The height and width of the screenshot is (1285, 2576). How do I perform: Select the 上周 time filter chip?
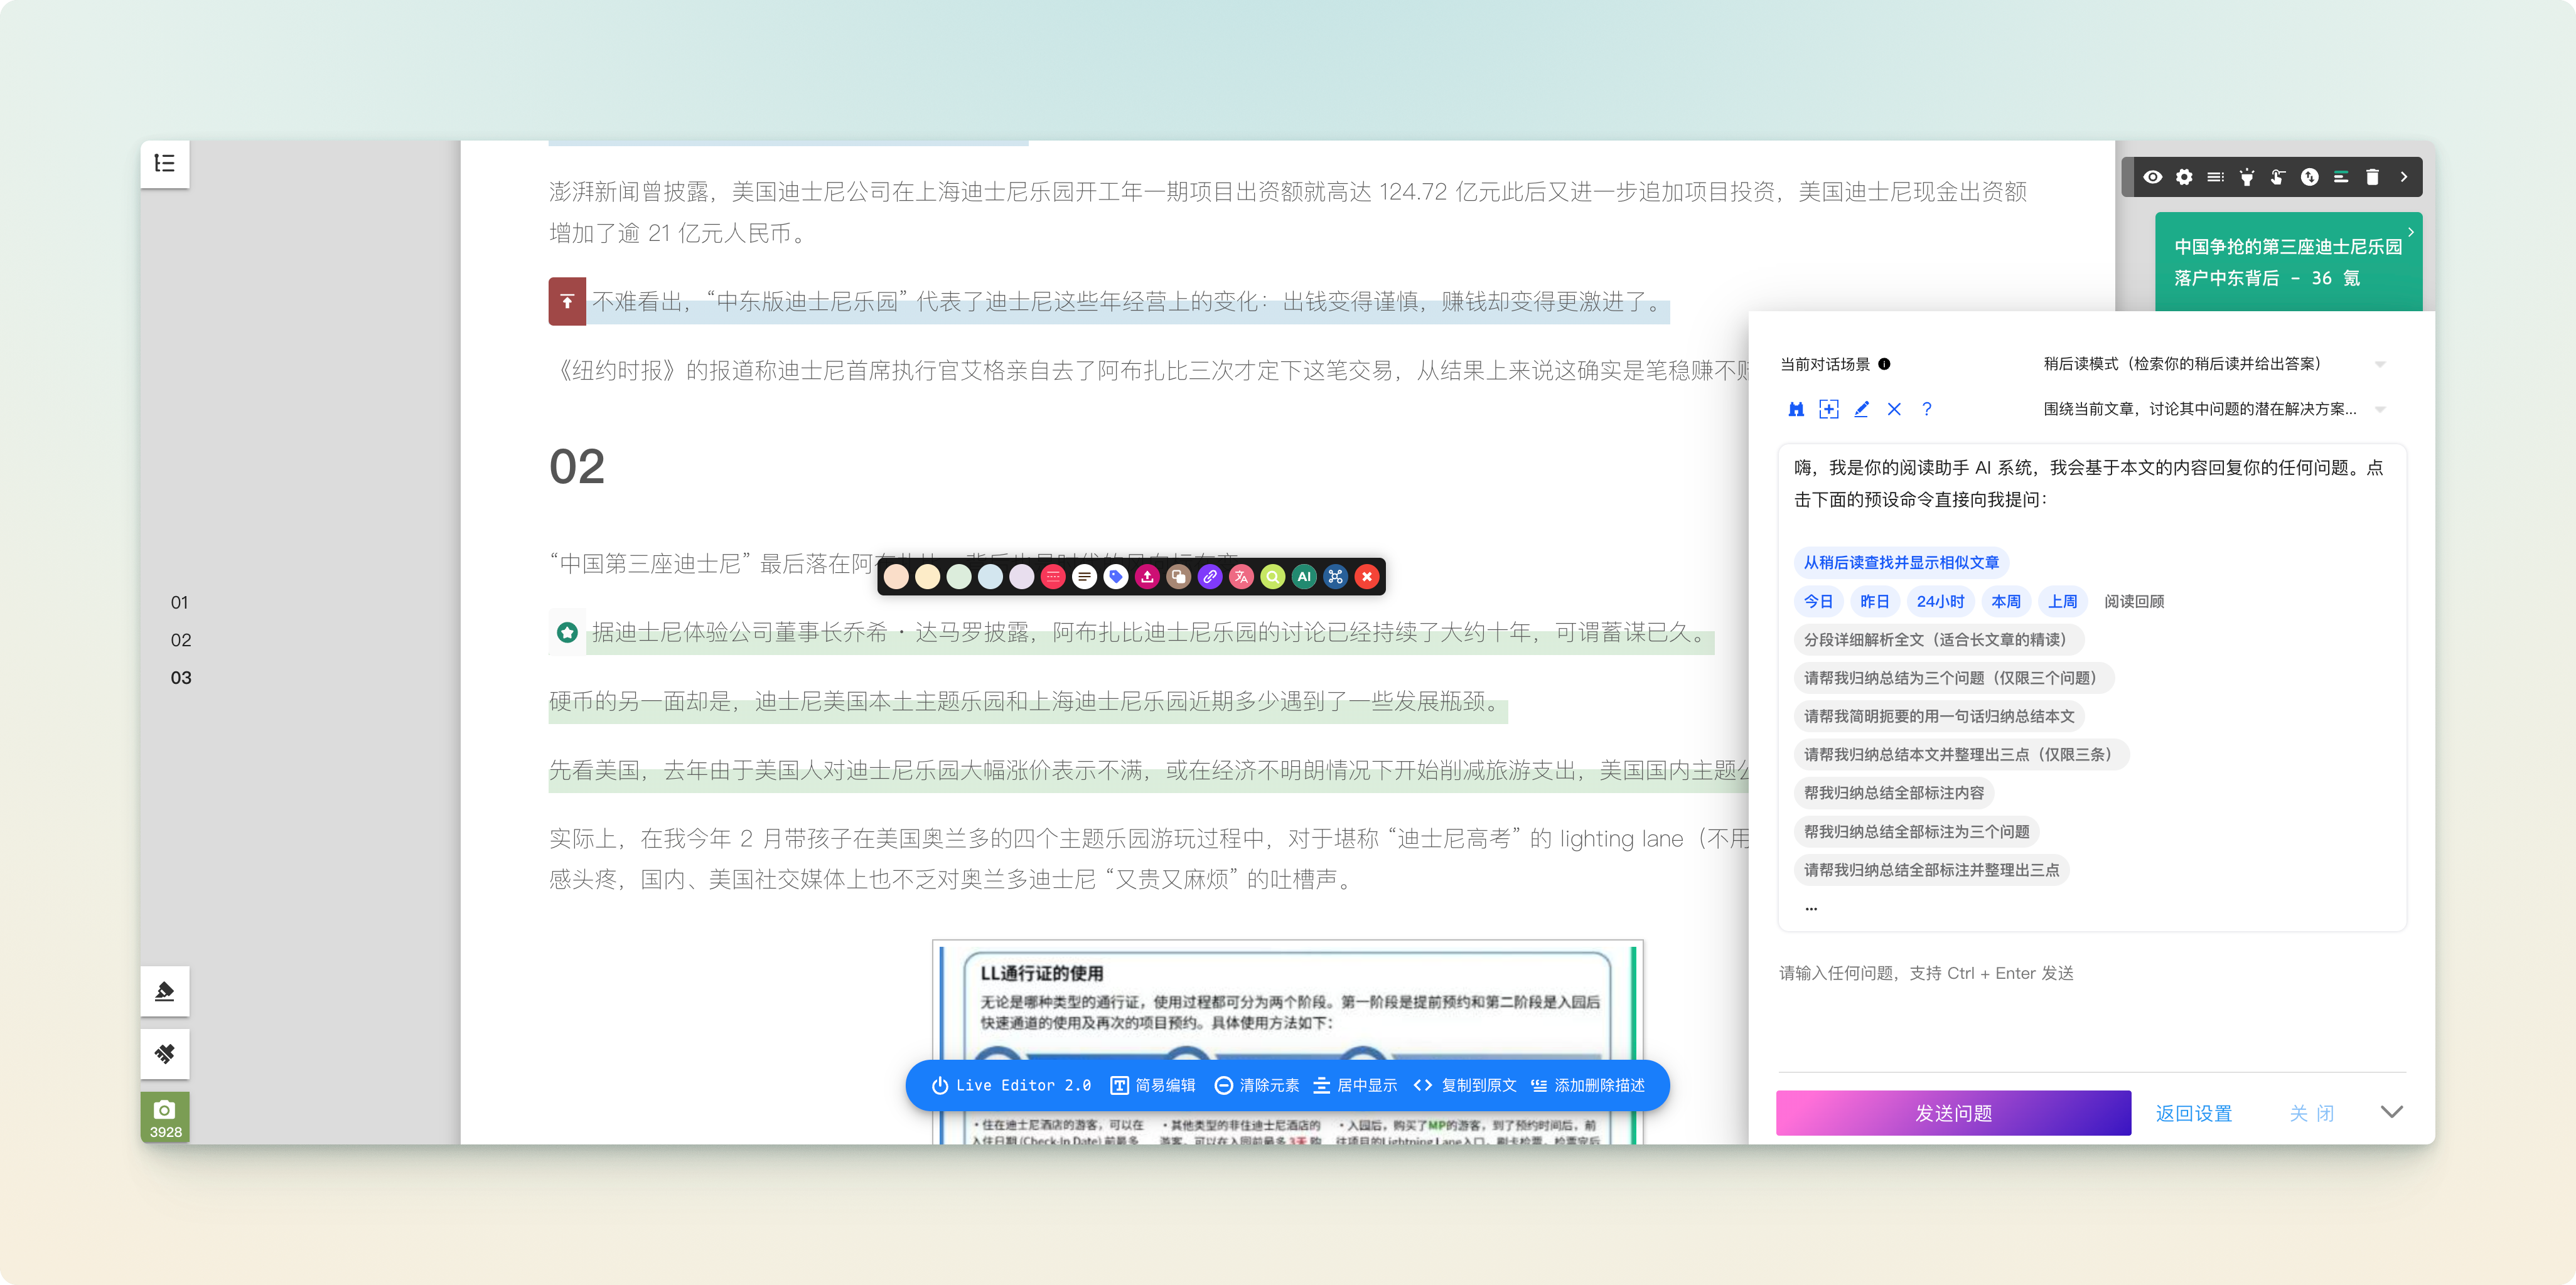[2062, 601]
